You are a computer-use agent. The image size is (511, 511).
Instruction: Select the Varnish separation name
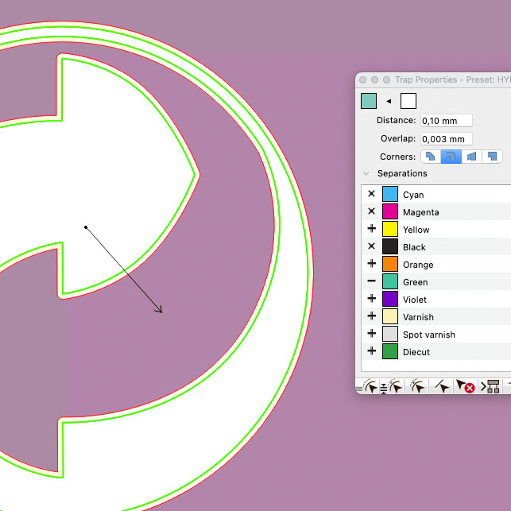coord(418,317)
